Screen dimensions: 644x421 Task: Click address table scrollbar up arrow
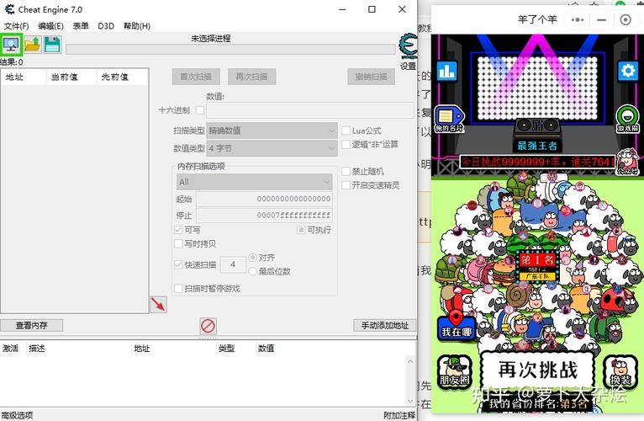point(410,361)
